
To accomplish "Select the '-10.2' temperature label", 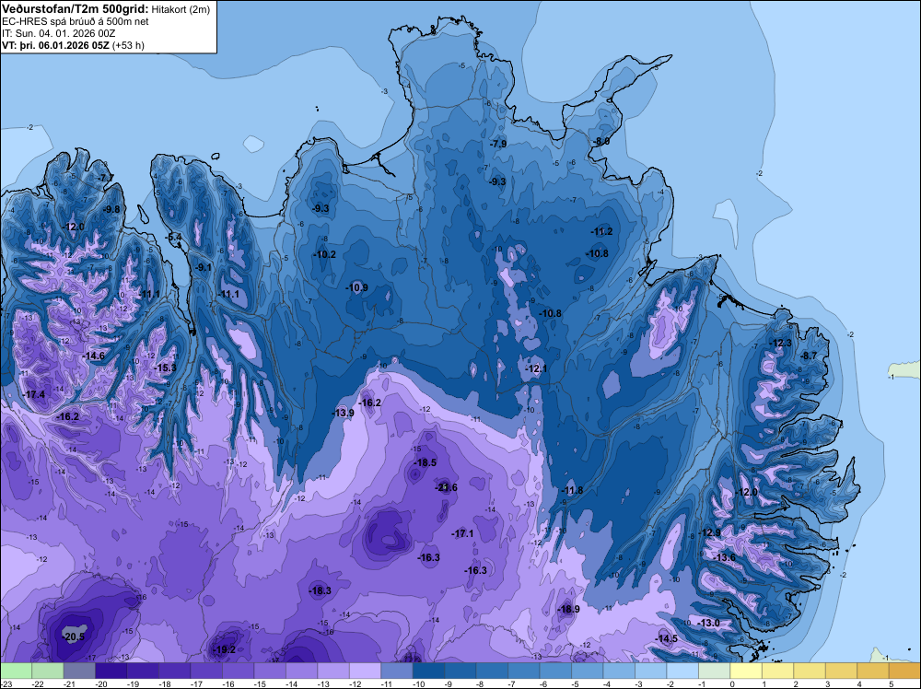I will point(325,255).
